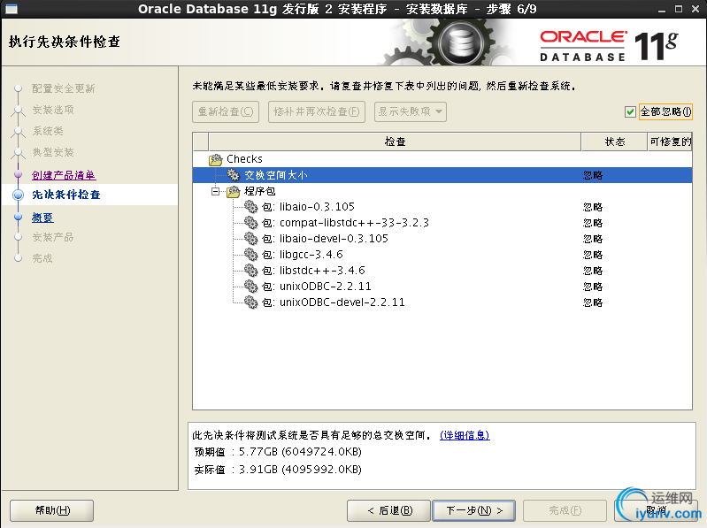Screen dimensions: 707x528
Task: Select the 完成 step in sidebar
Action: click(x=42, y=258)
